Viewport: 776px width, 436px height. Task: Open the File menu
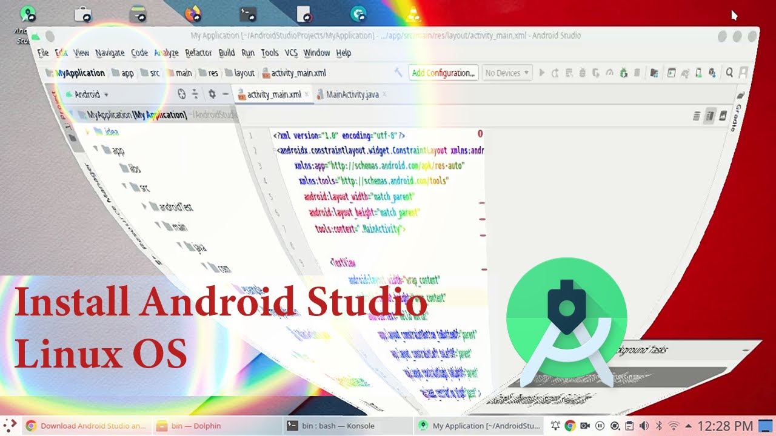click(43, 53)
